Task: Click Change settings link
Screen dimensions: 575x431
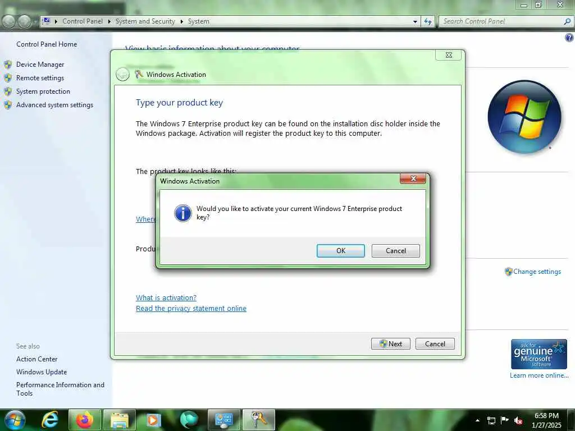Action: (537, 272)
